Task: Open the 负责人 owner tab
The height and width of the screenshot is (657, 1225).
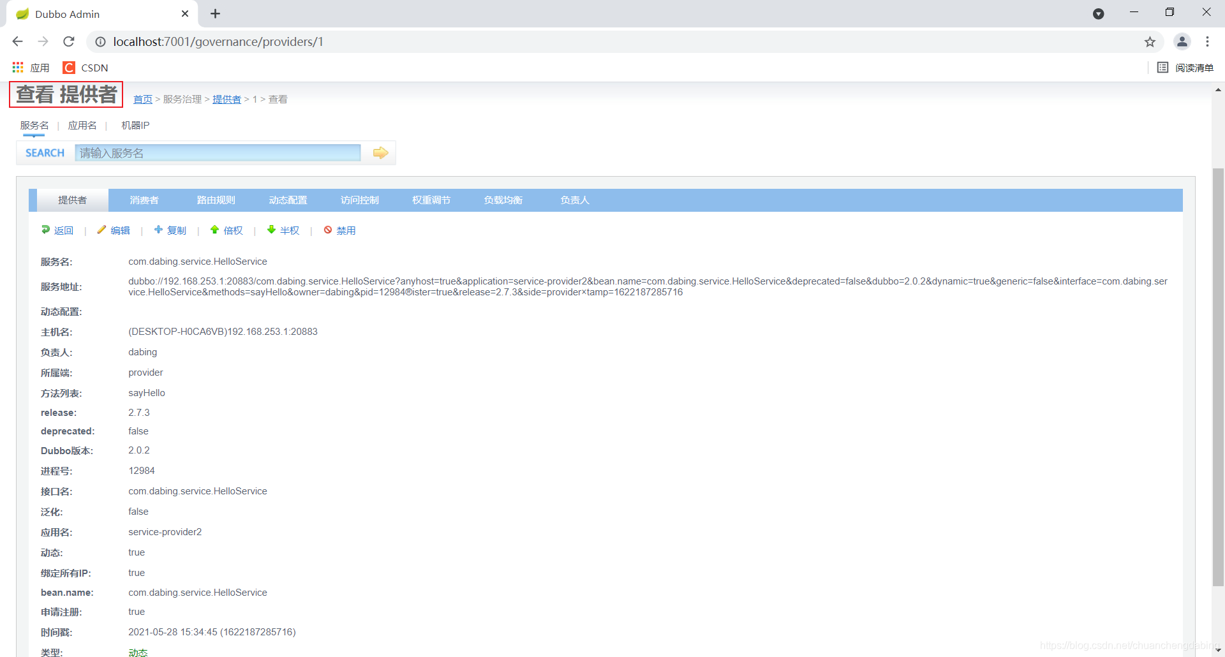Action: (x=574, y=200)
